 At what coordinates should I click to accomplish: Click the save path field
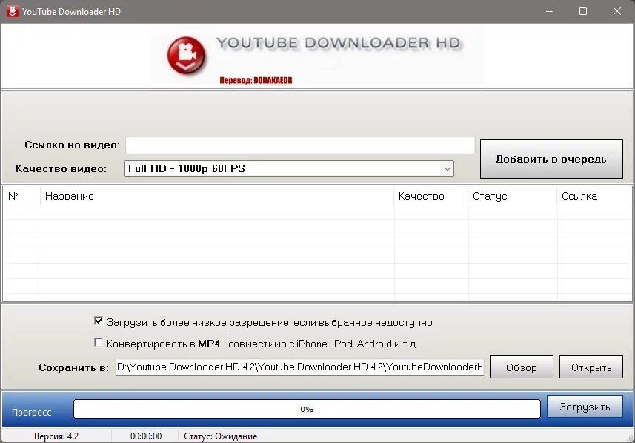pyautogui.click(x=299, y=367)
